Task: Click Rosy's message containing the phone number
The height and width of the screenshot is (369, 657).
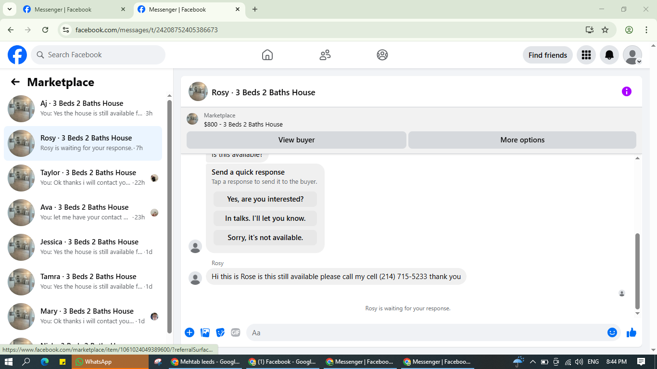Action: click(x=336, y=277)
